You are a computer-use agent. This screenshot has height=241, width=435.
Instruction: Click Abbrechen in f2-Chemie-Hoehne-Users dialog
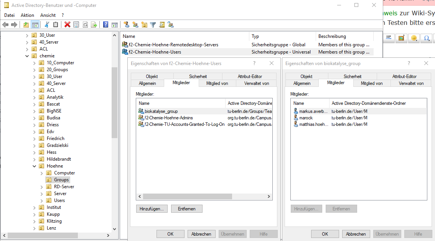point(201,234)
